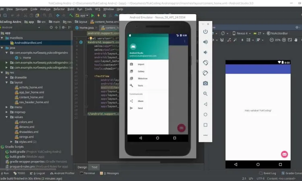Open the API 27 version dropdown
The height and width of the screenshot is (181, 302).
259,33
